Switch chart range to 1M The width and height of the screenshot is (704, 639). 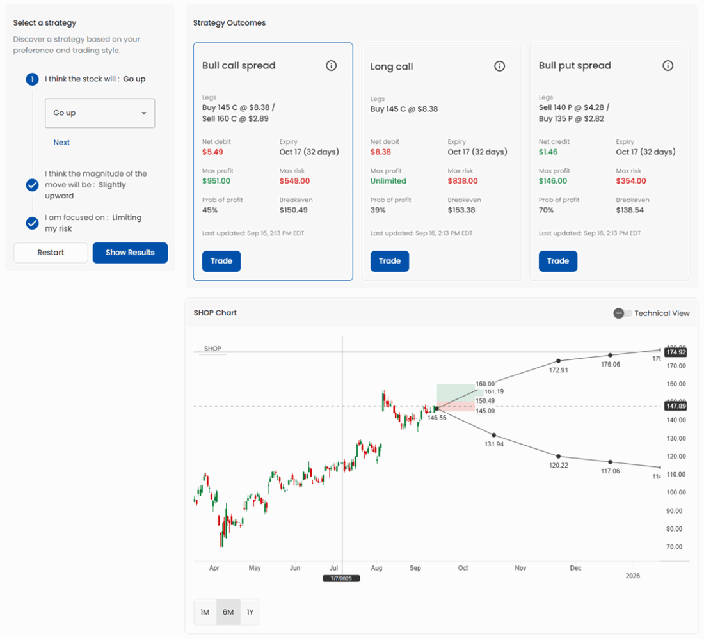[205, 611]
